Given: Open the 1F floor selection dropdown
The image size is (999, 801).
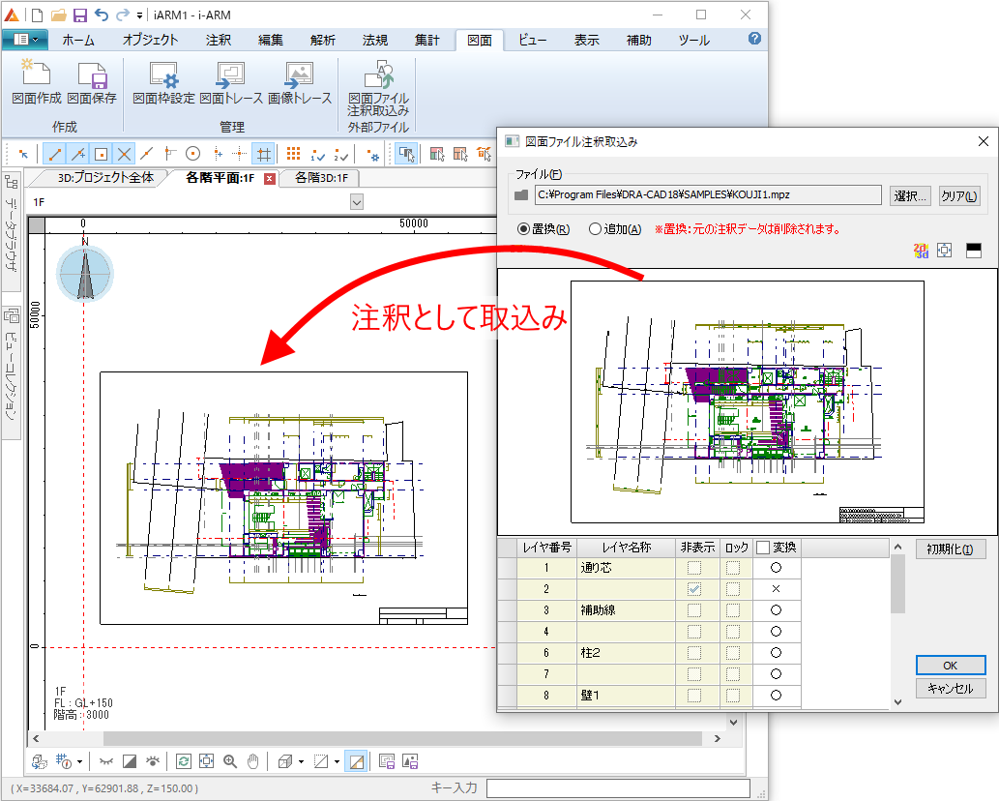Looking at the screenshot, I should pyautogui.click(x=356, y=202).
